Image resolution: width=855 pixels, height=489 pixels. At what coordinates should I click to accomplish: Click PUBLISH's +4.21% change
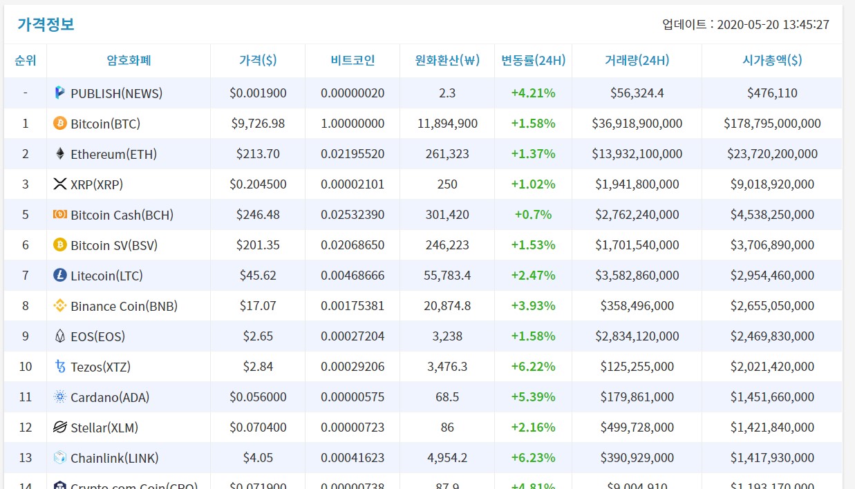pos(533,93)
